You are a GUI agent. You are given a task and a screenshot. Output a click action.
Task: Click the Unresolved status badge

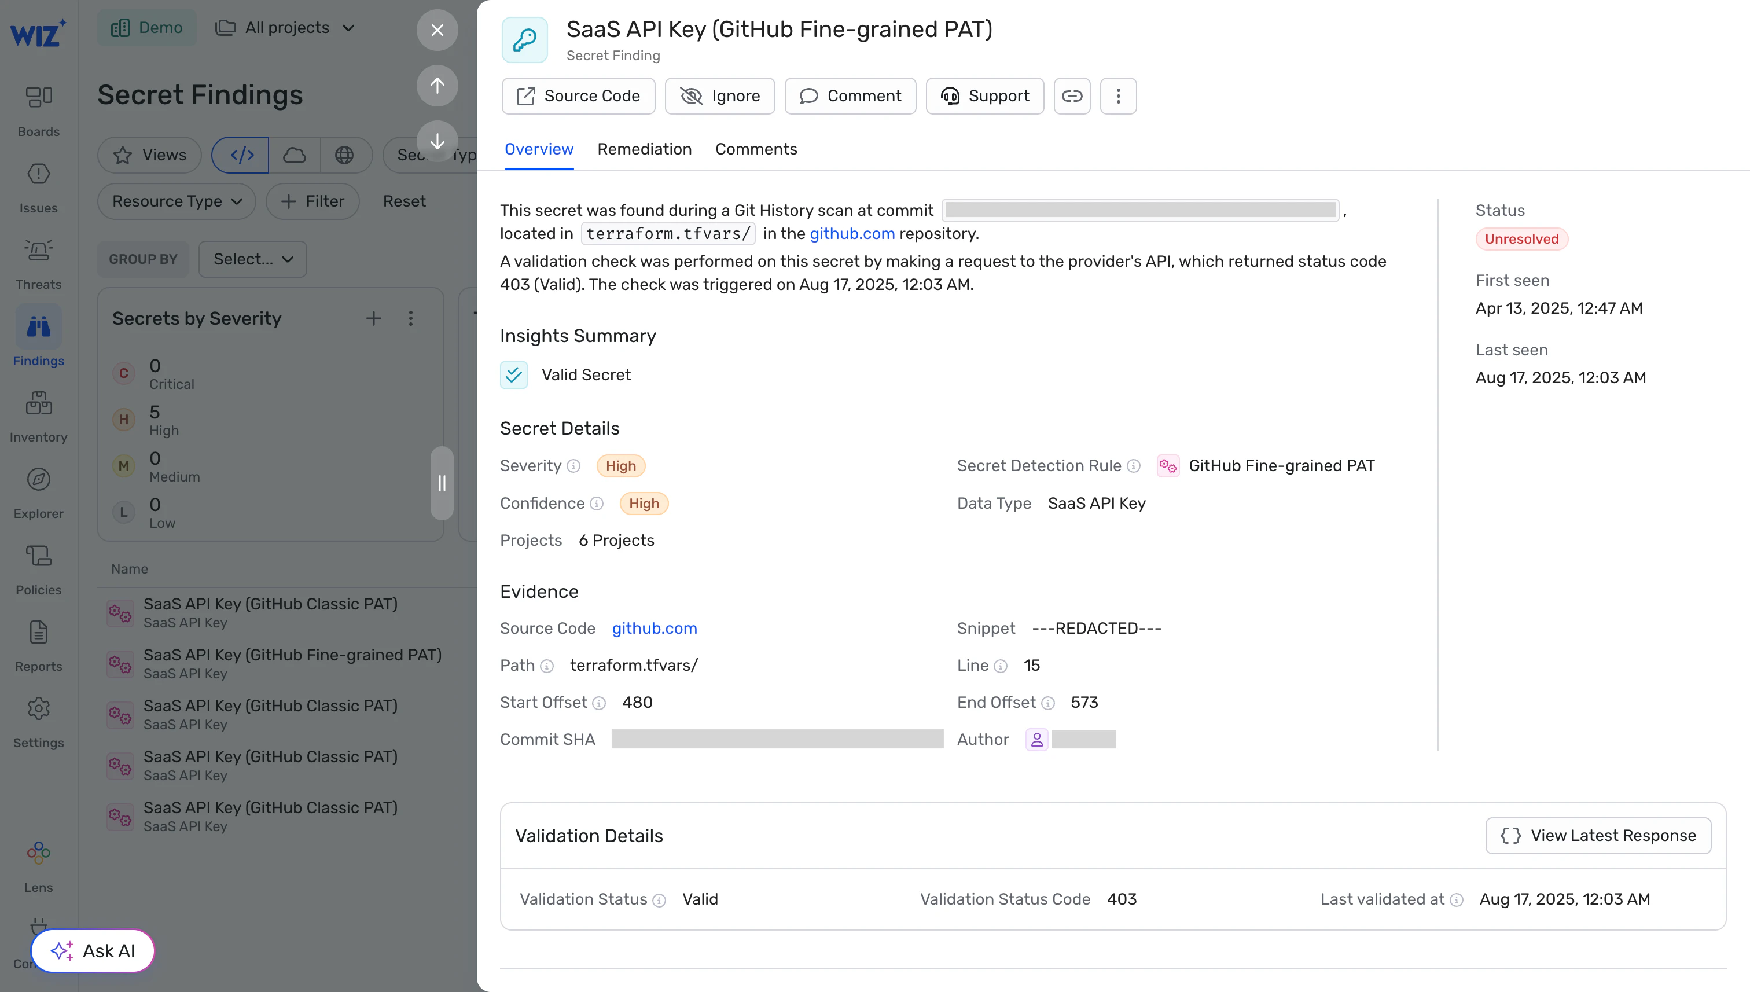(x=1521, y=239)
